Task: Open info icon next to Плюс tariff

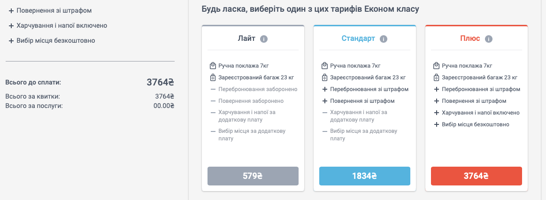Action: pos(489,38)
